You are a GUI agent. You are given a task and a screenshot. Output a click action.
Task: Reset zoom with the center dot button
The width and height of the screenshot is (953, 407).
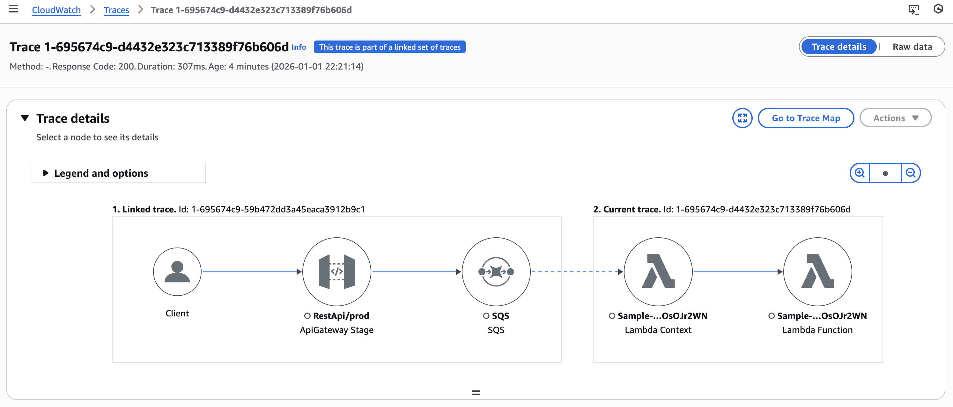pos(885,173)
